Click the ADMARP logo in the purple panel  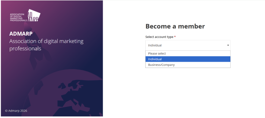[25, 15]
